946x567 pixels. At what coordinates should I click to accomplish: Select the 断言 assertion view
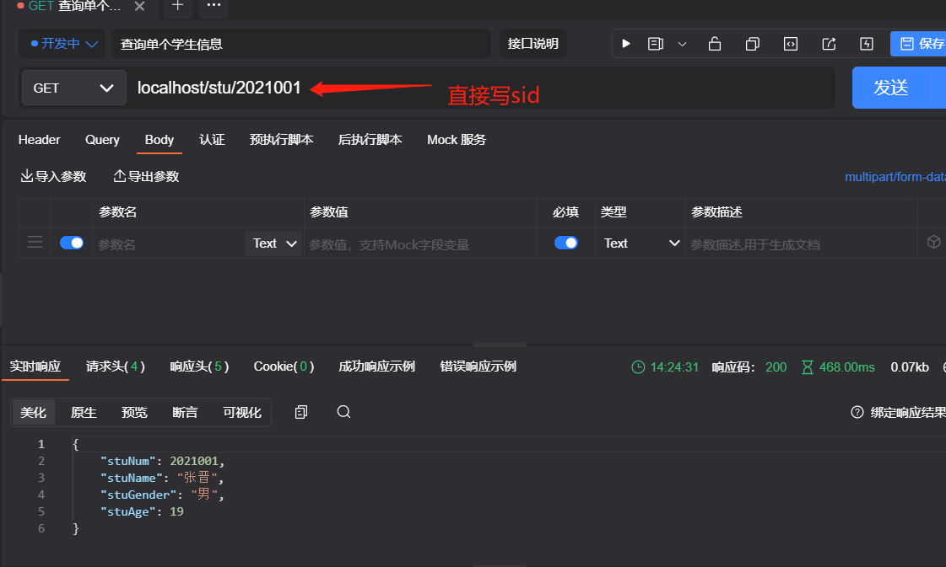coord(185,412)
